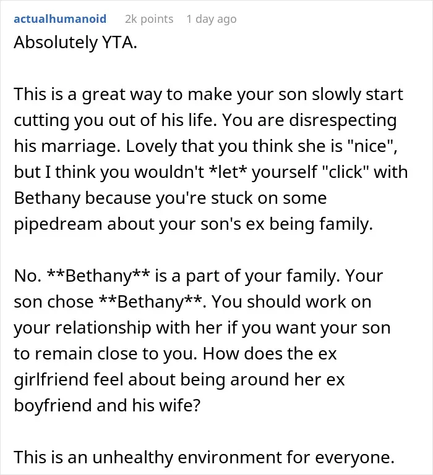Click the line starting This is a great way

coord(208,95)
